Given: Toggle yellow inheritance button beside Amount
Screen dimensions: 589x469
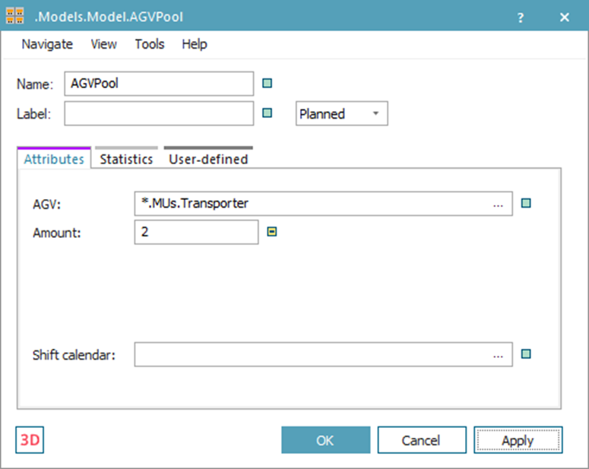Looking at the screenshot, I should tap(272, 233).
